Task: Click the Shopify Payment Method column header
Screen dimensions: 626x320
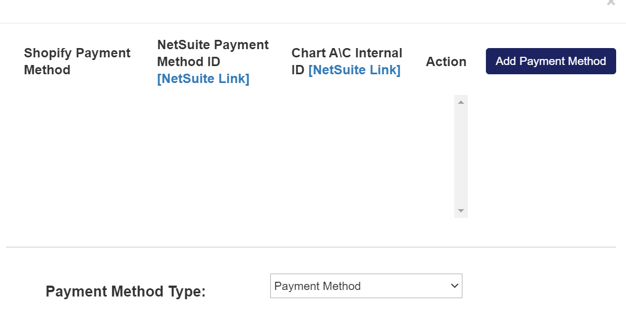Action: [x=77, y=61]
